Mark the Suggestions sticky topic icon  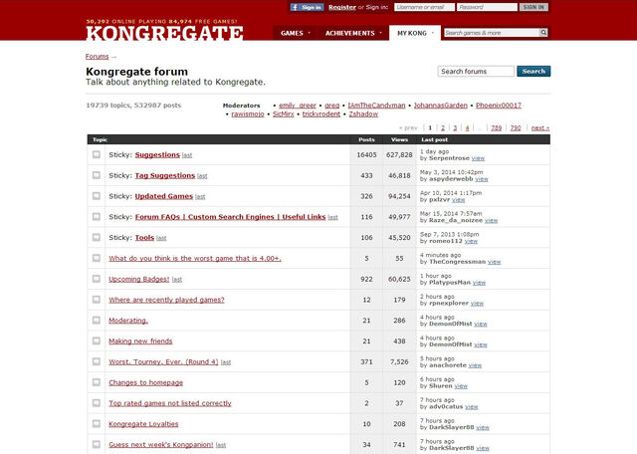point(97,154)
